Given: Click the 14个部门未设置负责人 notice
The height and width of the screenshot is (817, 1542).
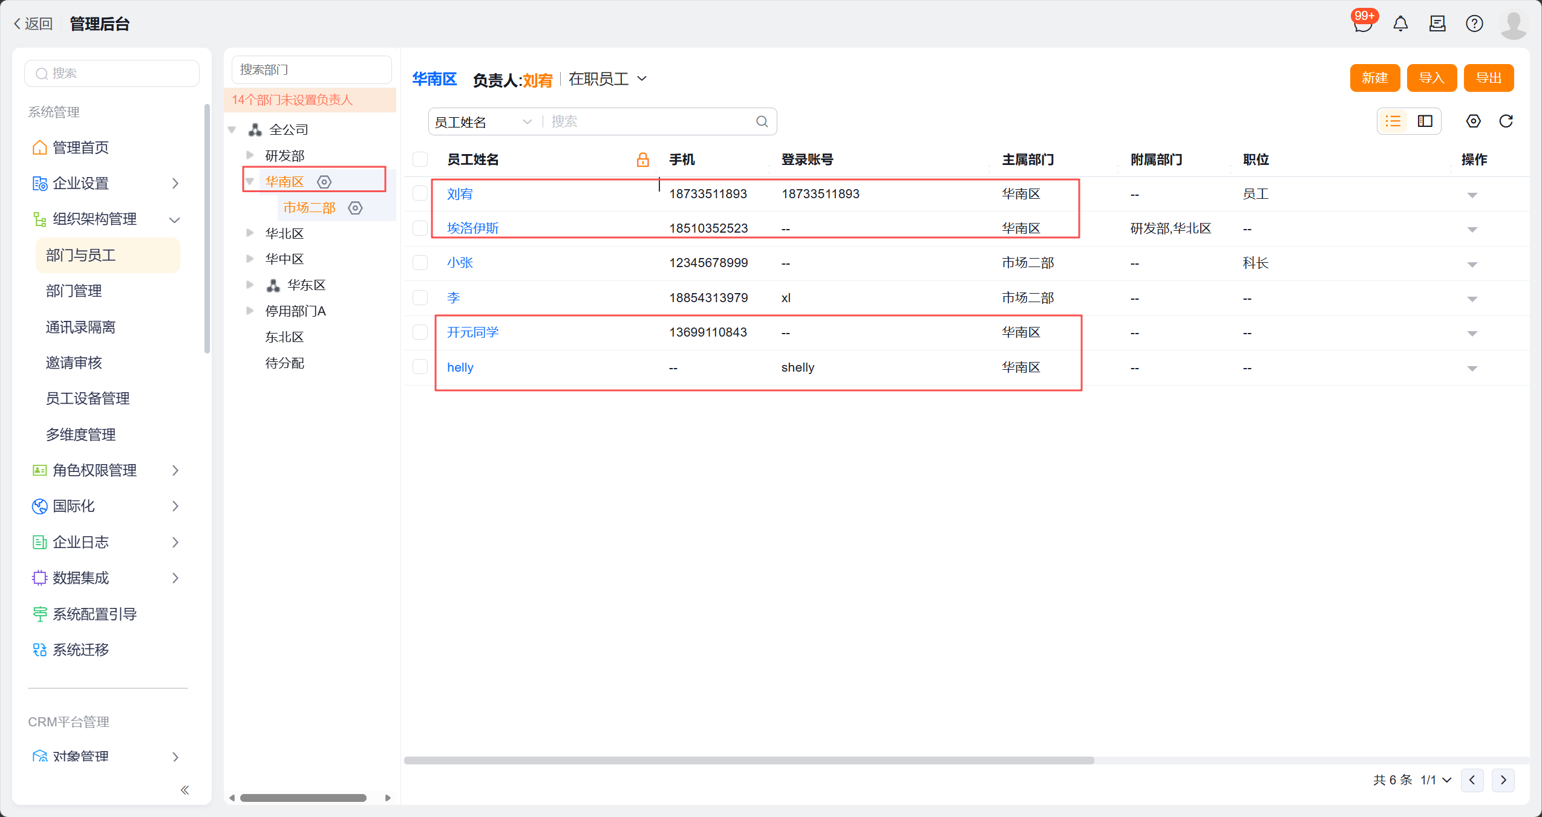Looking at the screenshot, I should click(310, 100).
